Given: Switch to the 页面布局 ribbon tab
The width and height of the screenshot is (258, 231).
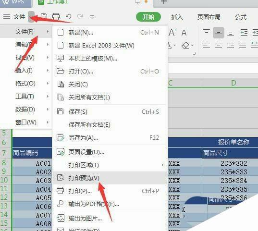Looking at the screenshot, I should [209, 17].
